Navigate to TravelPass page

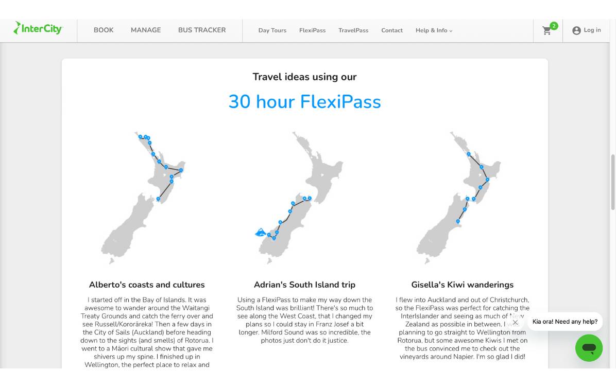(353, 30)
